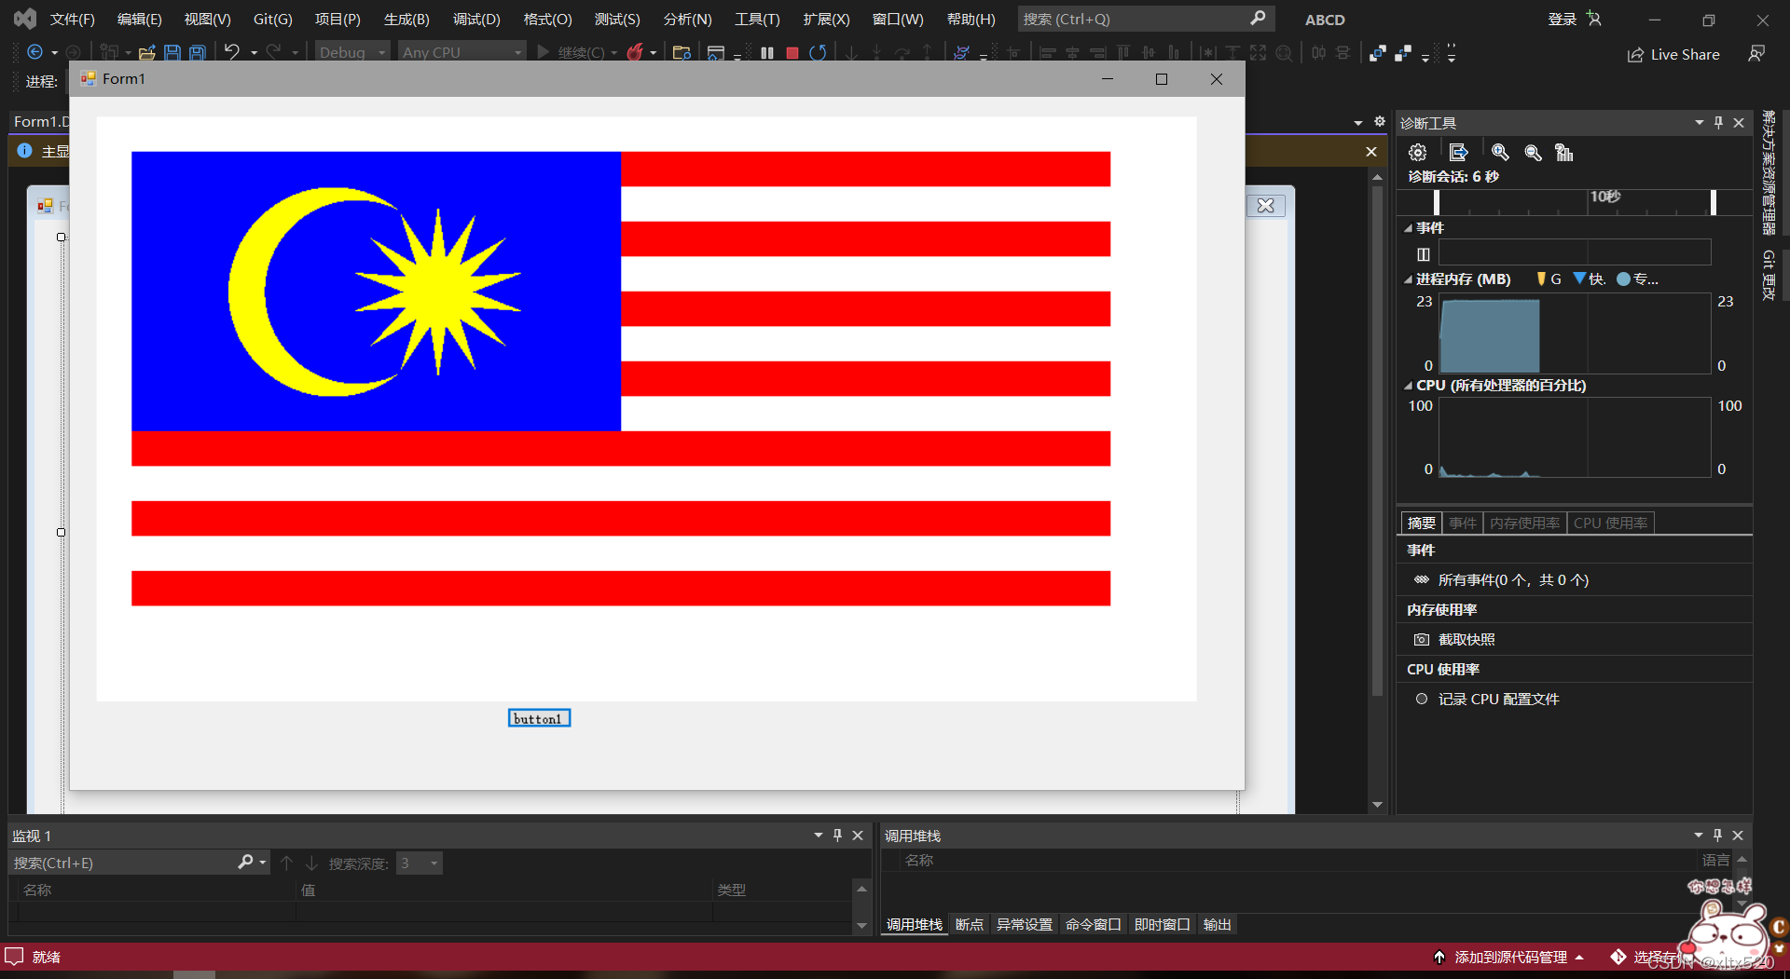This screenshot has height=979, width=1790.
Task: Open the Debug configuration dropdown
Action: tap(352, 53)
